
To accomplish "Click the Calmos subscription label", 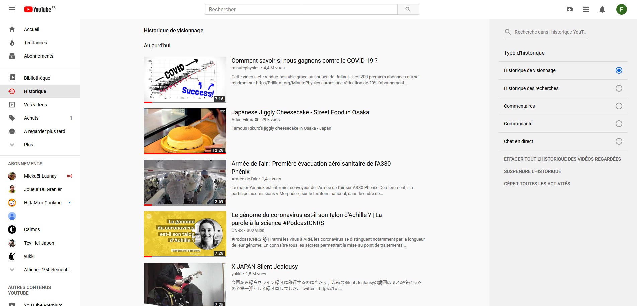I will point(32,229).
